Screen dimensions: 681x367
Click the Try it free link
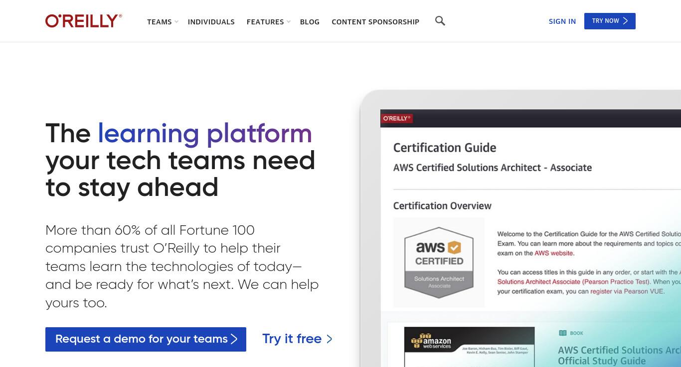pyautogui.click(x=297, y=339)
